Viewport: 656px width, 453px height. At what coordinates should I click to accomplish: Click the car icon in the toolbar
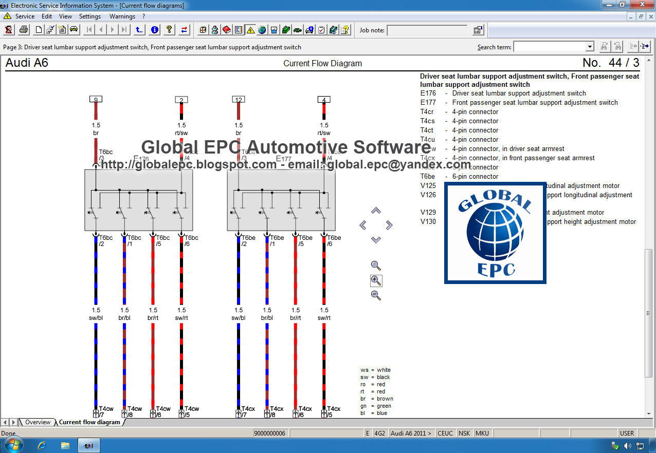click(74, 29)
